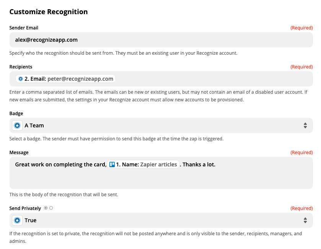Open the Send Privately True dropdown
The image size is (321, 249).
coord(161,220)
